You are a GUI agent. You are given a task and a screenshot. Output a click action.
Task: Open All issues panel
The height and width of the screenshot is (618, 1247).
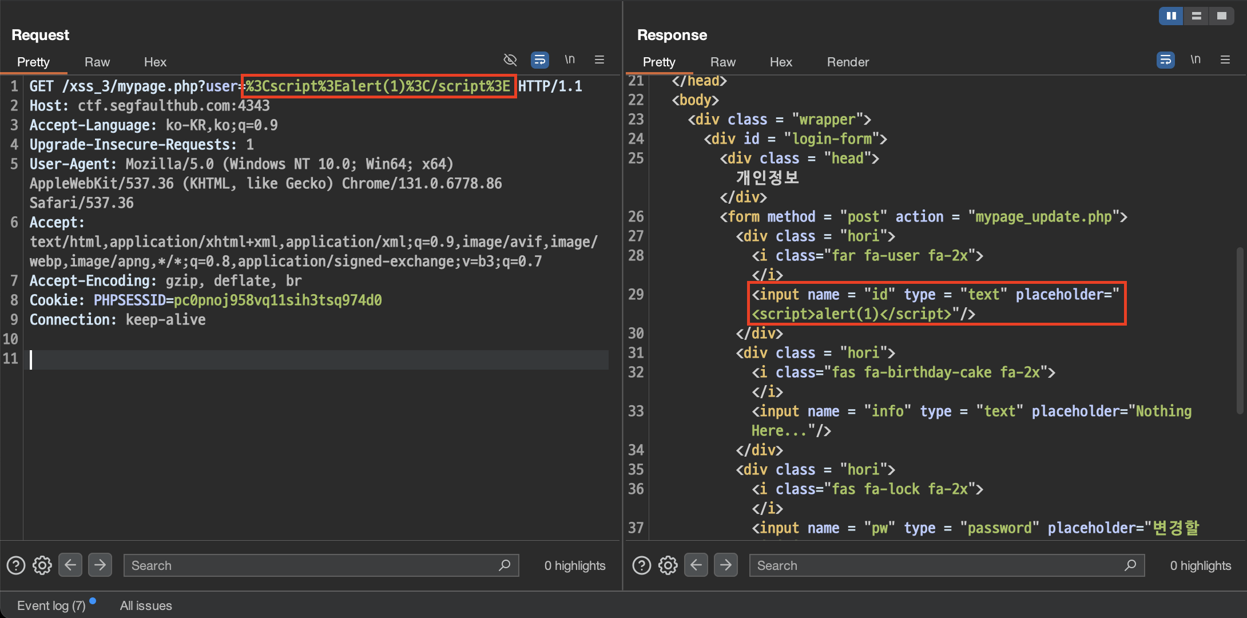(x=146, y=605)
